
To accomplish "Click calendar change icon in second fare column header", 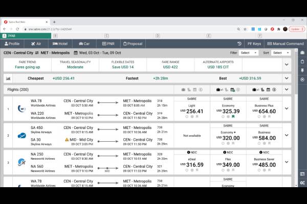I will (x=232, y=90).
